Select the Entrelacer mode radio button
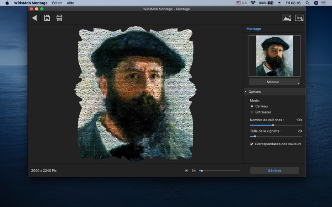The width and height of the screenshot is (332, 207). (252, 112)
